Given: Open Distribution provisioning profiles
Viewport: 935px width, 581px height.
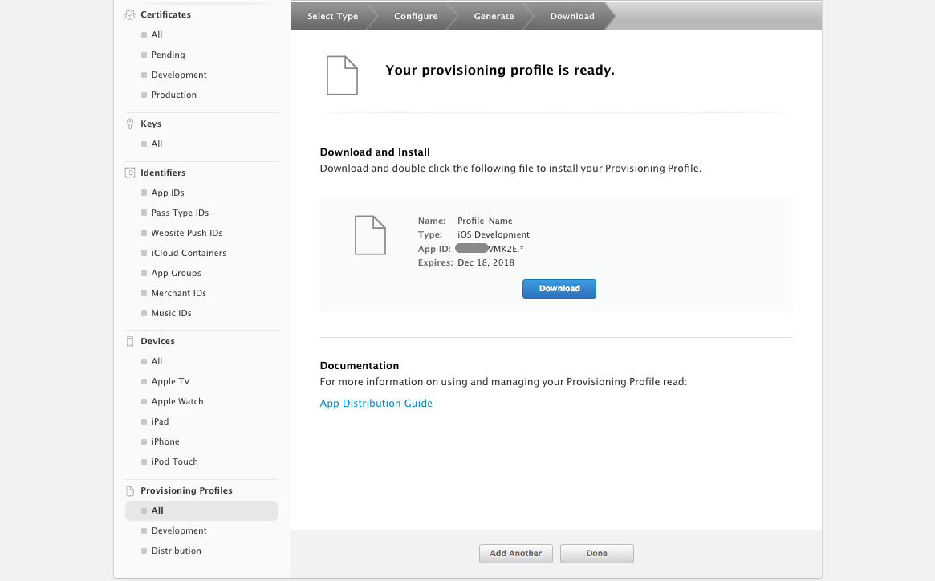Looking at the screenshot, I should click(176, 551).
